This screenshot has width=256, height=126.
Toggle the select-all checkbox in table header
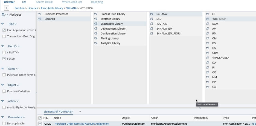click(40, 118)
